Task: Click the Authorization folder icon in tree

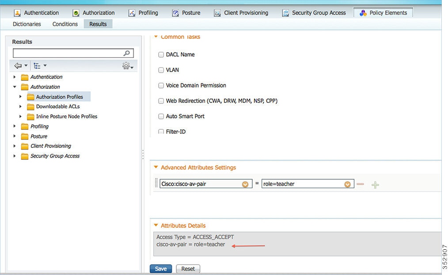Action: 25,87
